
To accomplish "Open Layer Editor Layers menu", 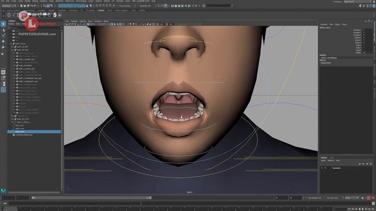I will point(323,161).
